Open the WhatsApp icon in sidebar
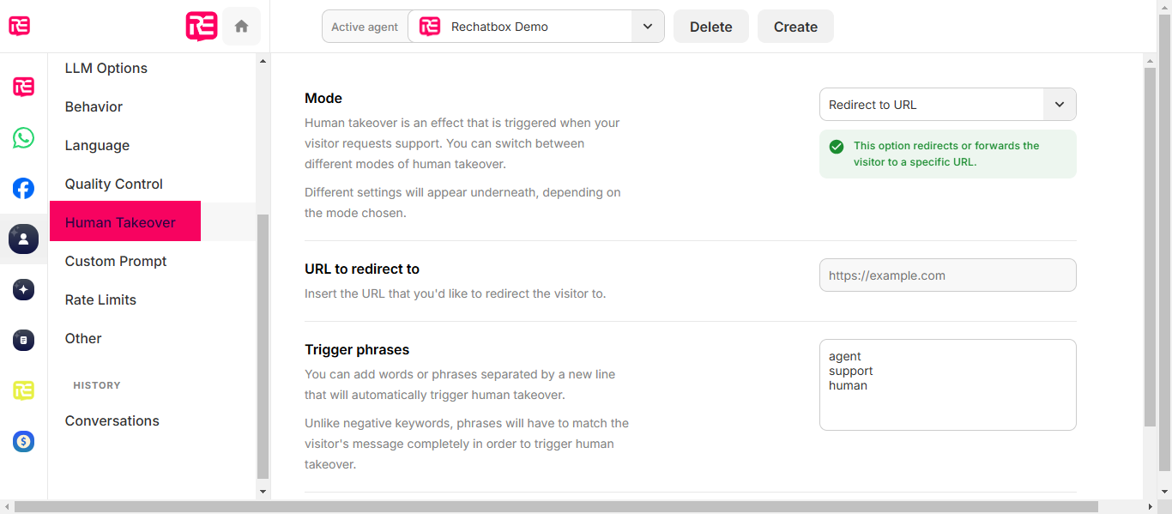The width and height of the screenshot is (1172, 514). 23,137
